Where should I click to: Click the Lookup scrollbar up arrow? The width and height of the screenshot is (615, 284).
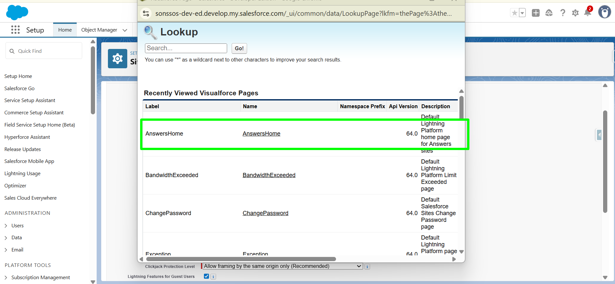461,91
